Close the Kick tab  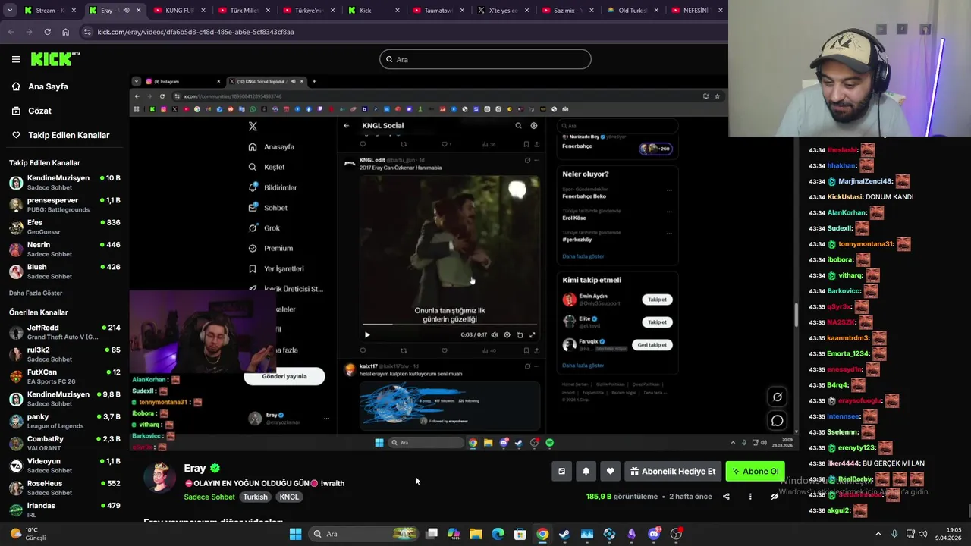(396, 11)
